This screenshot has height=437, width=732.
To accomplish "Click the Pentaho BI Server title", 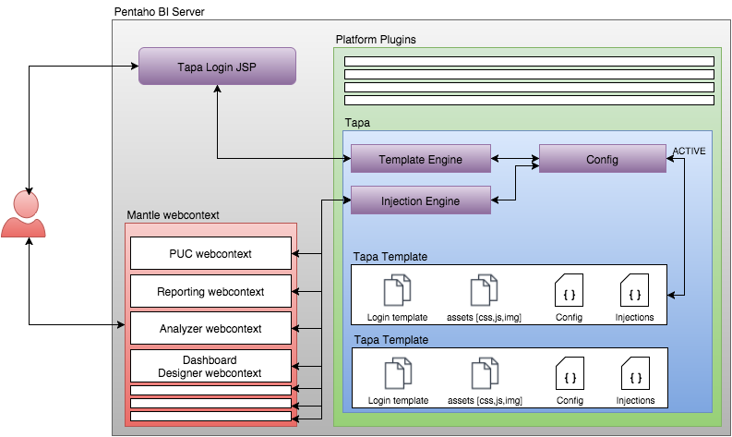I will point(159,12).
